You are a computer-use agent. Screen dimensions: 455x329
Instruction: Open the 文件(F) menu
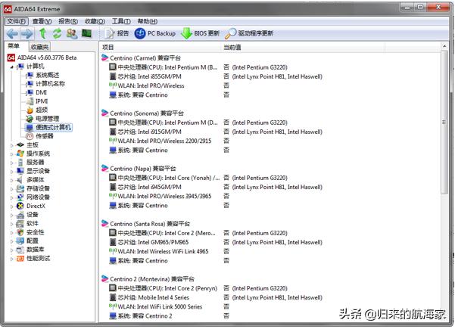click(17, 21)
